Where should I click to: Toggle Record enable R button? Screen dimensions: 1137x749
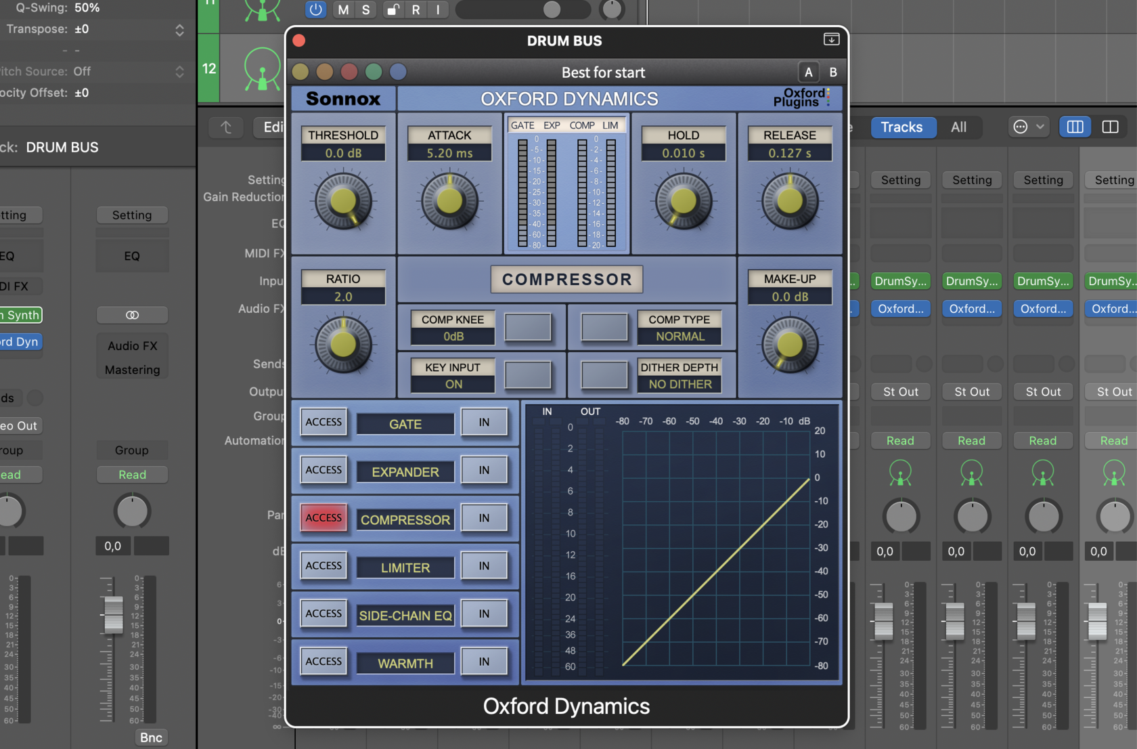click(x=416, y=9)
